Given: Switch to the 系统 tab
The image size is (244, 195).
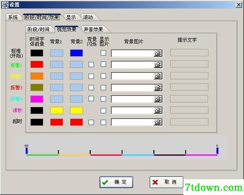Looking at the screenshot, I should (x=13, y=17).
